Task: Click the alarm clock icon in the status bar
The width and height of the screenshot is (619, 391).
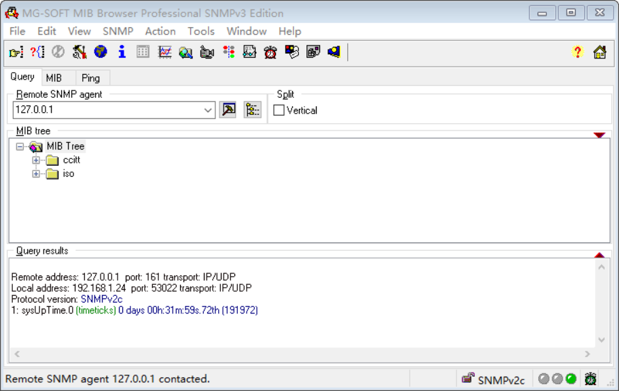Action: click(590, 379)
